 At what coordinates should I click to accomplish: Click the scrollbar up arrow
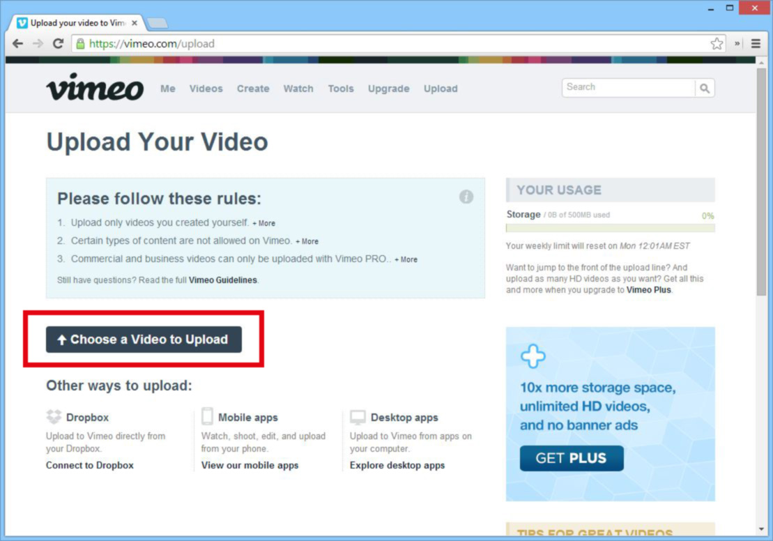[x=762, y=63]
